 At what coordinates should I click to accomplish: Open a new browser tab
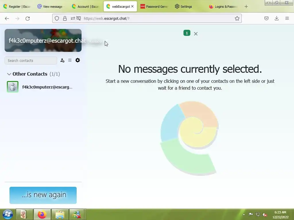(246, 7)
